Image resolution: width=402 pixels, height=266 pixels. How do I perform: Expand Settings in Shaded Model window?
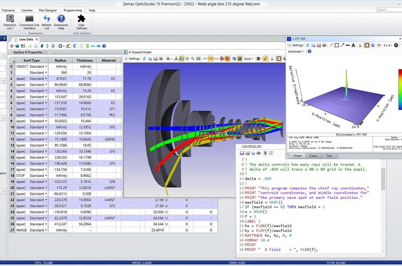click(132, 59)
